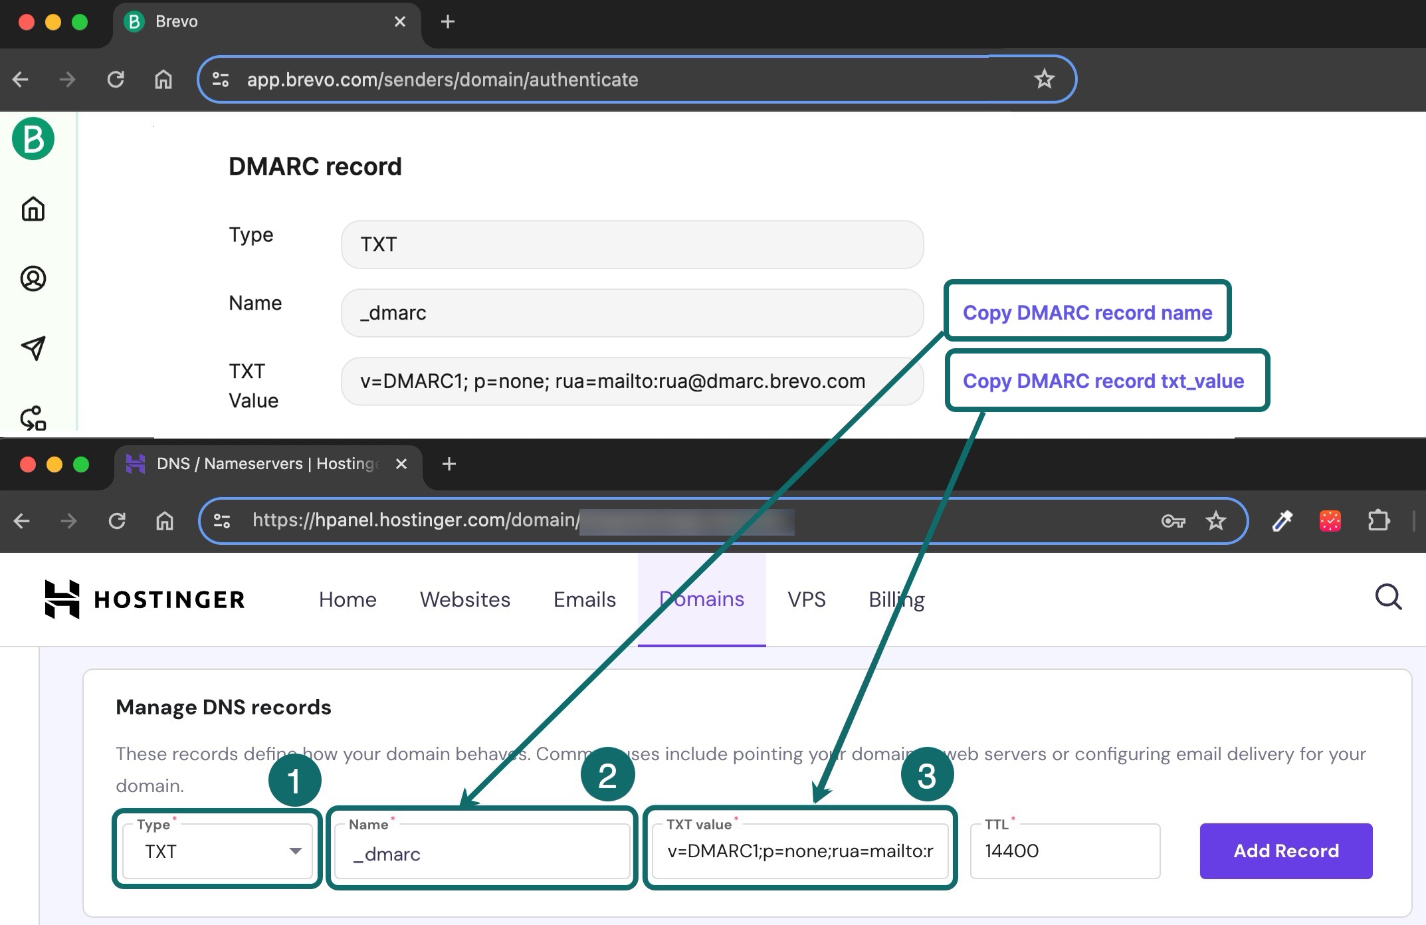This screenshot has width=1426, height=925.
Task: Open a new tab in the Hostinger window
Action: coord(449,464)
